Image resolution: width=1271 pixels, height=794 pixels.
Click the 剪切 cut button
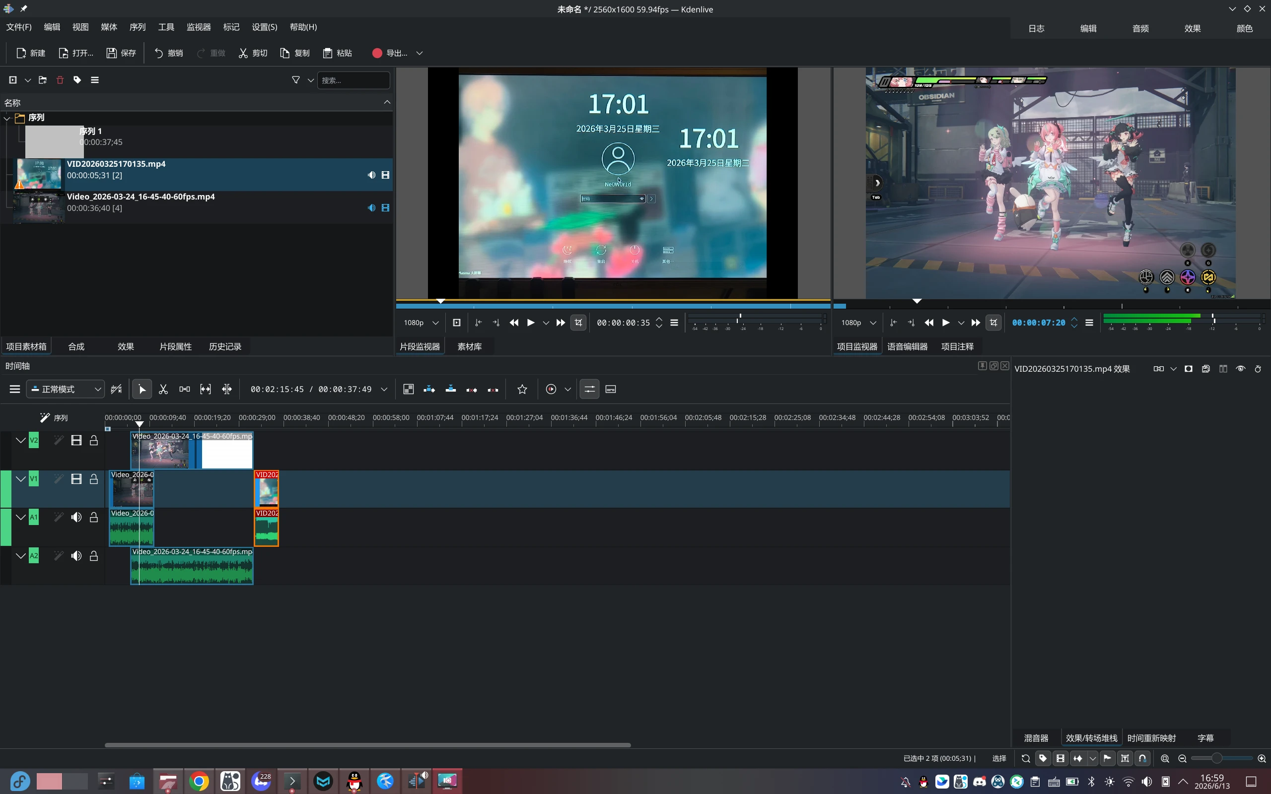[x=253, y=53]
